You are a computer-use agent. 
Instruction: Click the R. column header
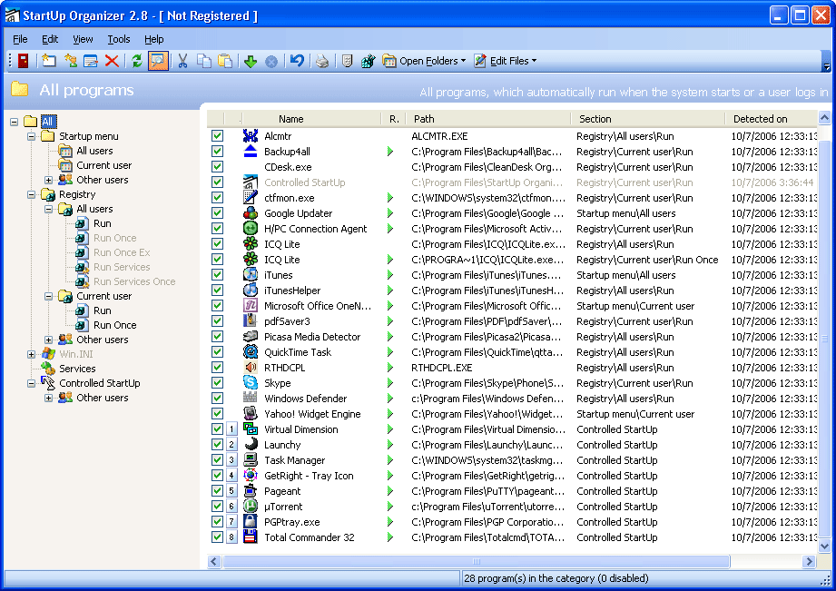pos(394,119)
